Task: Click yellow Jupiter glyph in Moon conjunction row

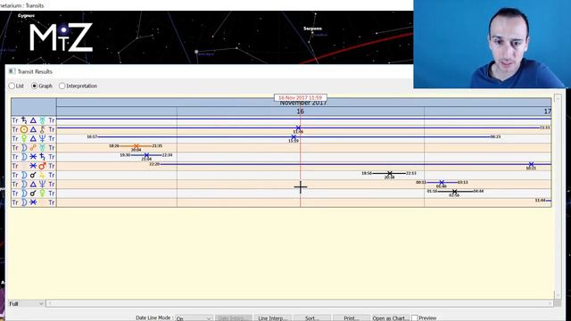Action: [42, 175]
